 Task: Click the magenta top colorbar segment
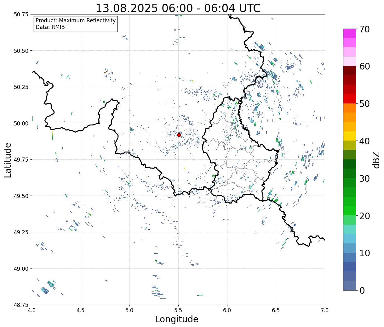tap(350, 34)
